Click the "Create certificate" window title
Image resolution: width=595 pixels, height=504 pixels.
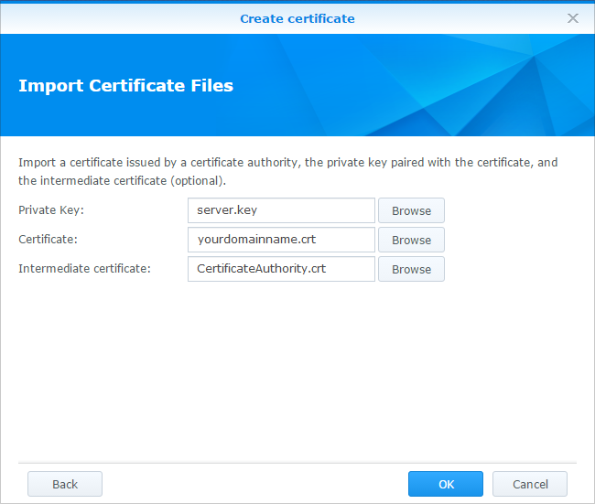click(x=297, y=18)
